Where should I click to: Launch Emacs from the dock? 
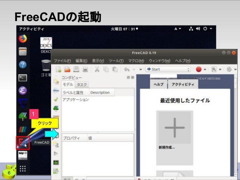pos(23,91)
